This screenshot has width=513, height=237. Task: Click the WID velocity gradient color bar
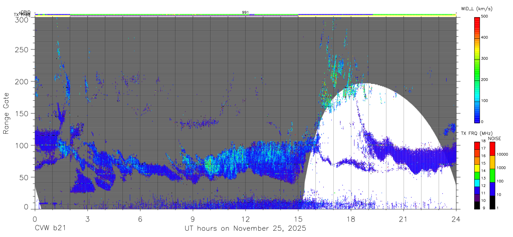click(x=477, y=70)
